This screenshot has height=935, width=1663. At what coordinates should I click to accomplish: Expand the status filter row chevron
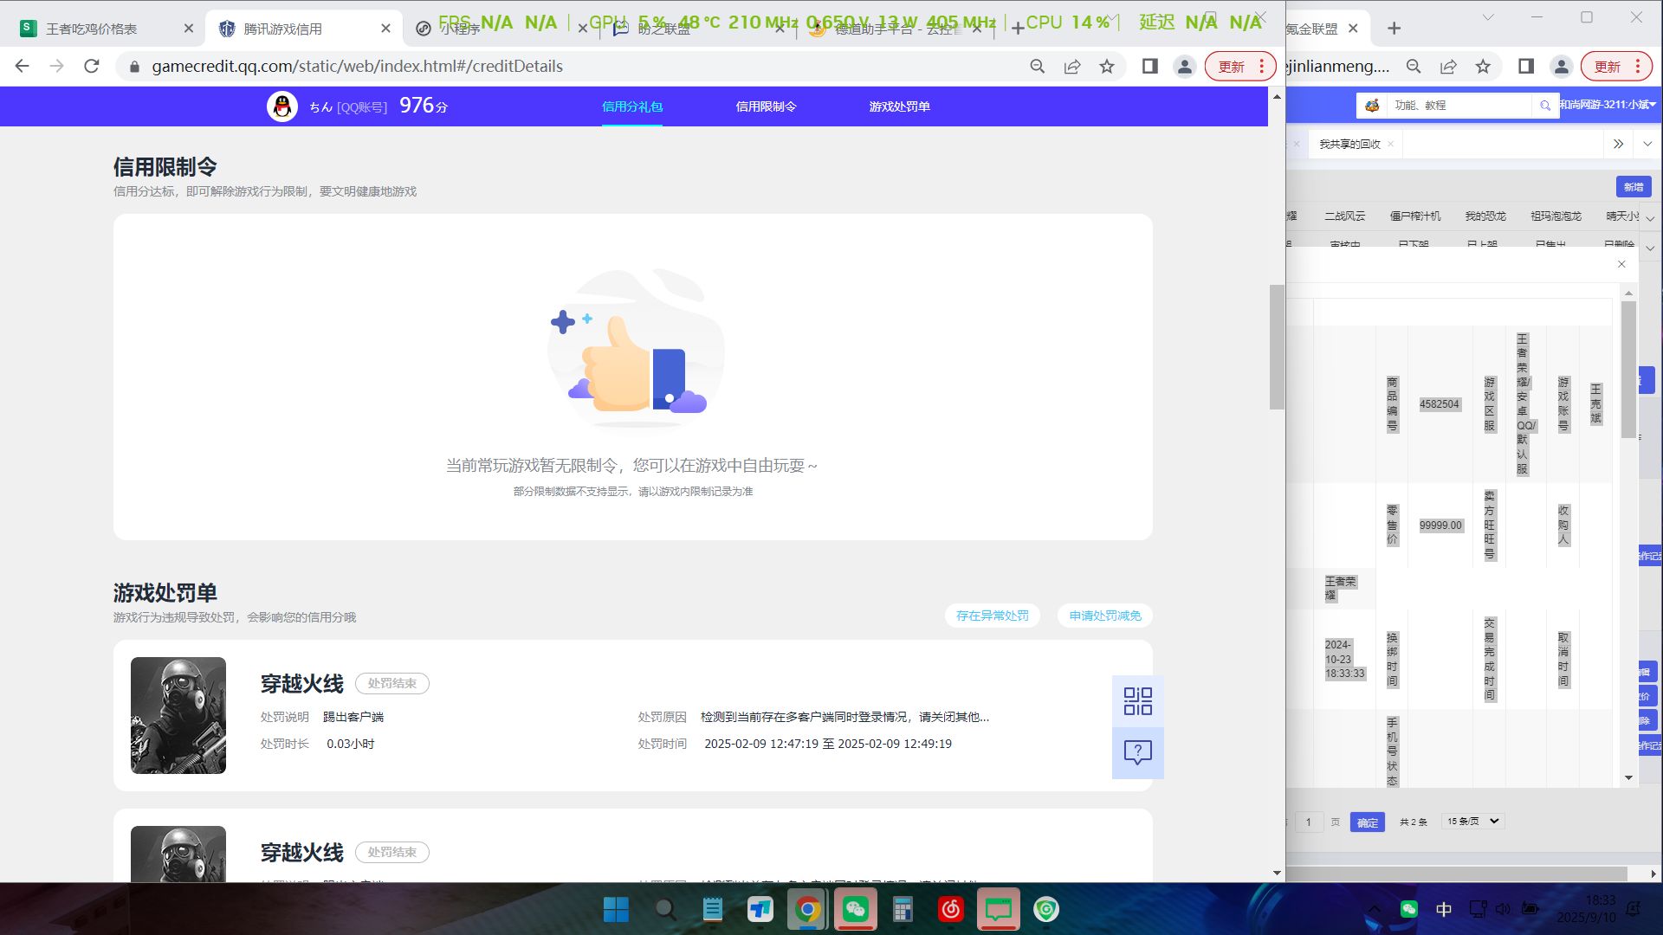pyautogui.click(x=1650, y=248)
